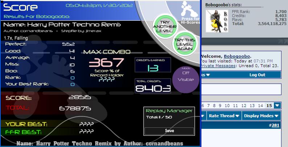Image resolution: width=288 pixels, height=147 pixels.
Task: Save the replay in Replay Manager
Action: pyautogui.click(x=169, y=131)
